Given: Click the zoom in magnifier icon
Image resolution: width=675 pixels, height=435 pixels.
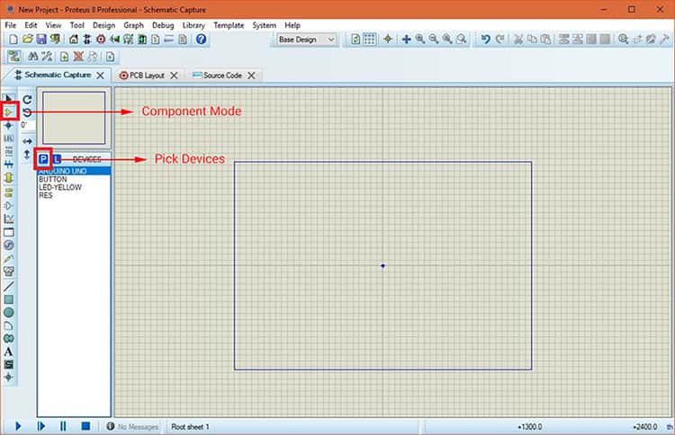Looking at the screenshot, I should point(420,40).
